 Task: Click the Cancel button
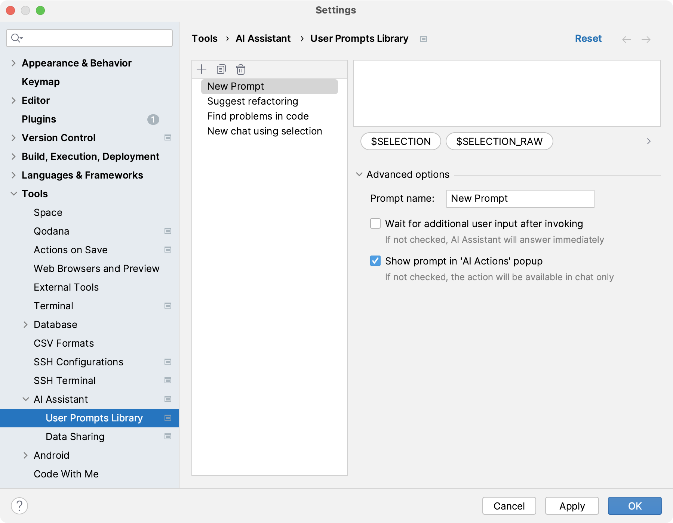coord(509,506)
